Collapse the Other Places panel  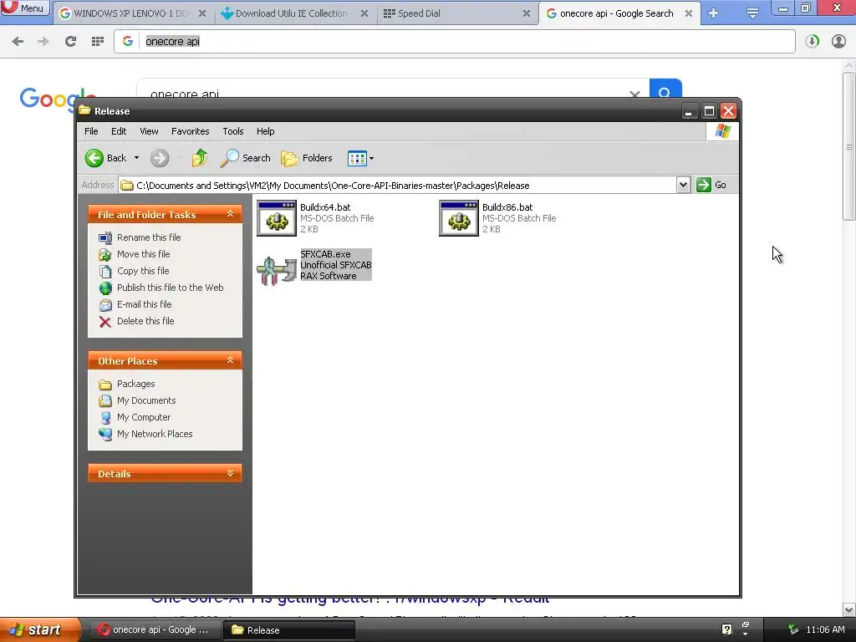click(x=231, y=361)
